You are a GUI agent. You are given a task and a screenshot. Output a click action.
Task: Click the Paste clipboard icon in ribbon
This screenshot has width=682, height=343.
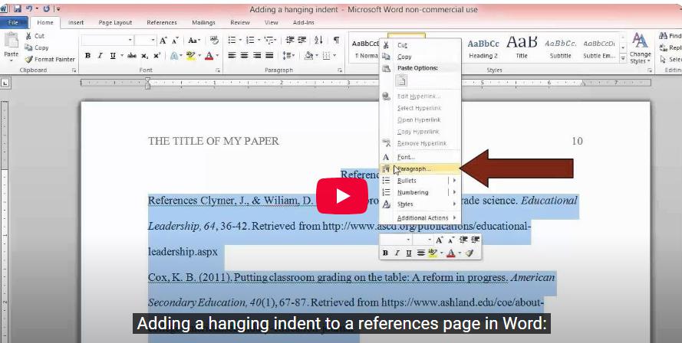click(x=11, y=40)
